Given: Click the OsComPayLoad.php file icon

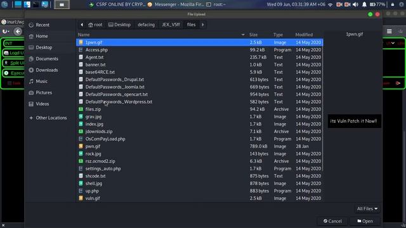Looking at the screenshot, I should coord(81,139).
